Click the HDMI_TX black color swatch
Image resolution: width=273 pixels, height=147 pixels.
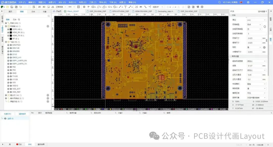click(11, 35)
